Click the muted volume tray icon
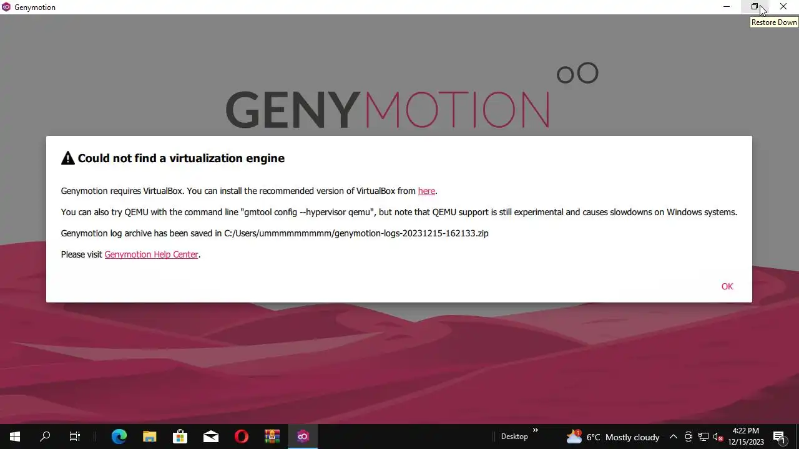799x449 pixels. tap(718, 437)
